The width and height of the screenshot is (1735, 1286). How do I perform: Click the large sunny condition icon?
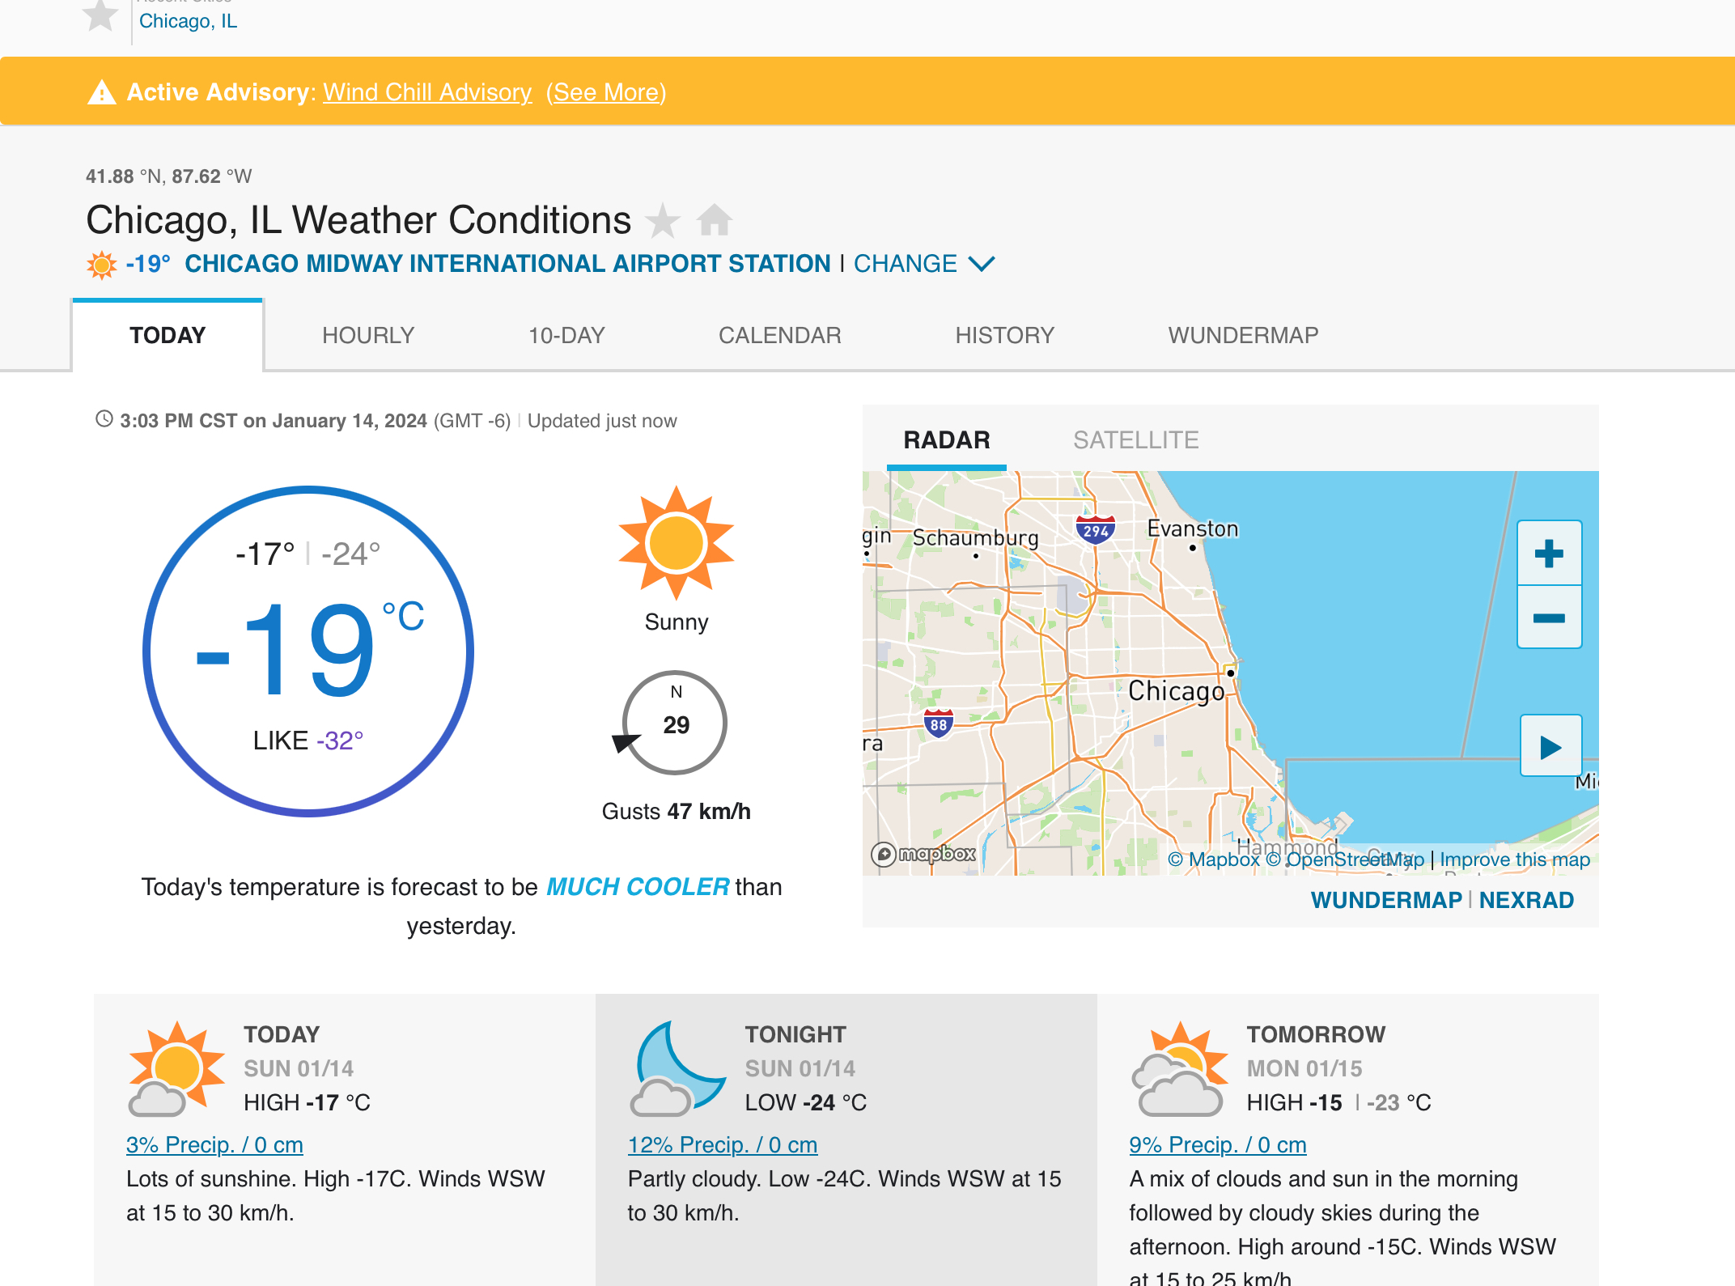coord(677,543)
